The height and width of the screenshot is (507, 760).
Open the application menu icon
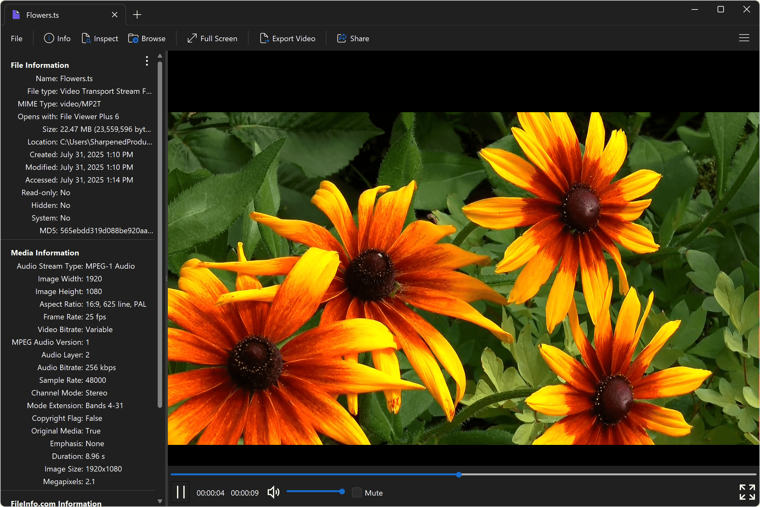coord(744,38)
